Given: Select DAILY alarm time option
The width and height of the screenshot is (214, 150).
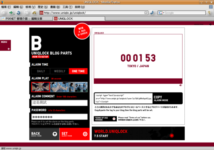Looking at the screenshot, I should (x=41, y=71).
